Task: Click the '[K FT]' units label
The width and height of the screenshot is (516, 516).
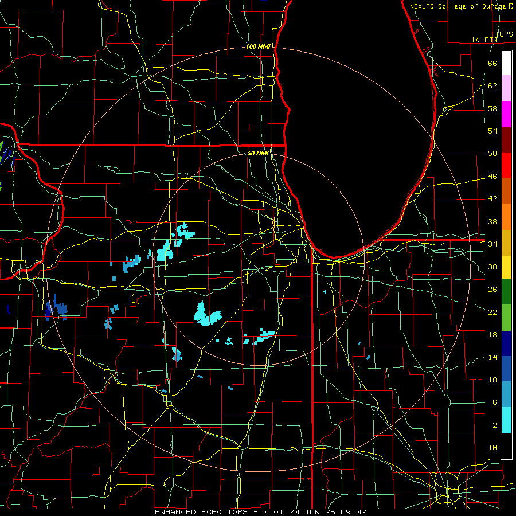Action: 484,40
